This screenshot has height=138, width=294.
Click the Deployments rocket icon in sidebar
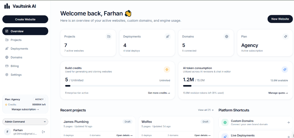(7, 49)
